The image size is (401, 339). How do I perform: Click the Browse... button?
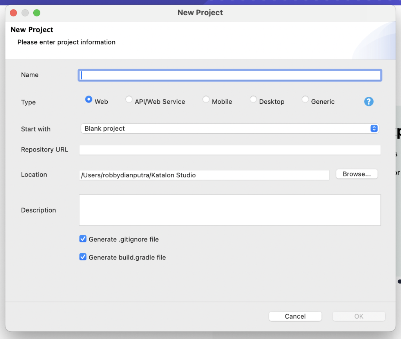356,174
